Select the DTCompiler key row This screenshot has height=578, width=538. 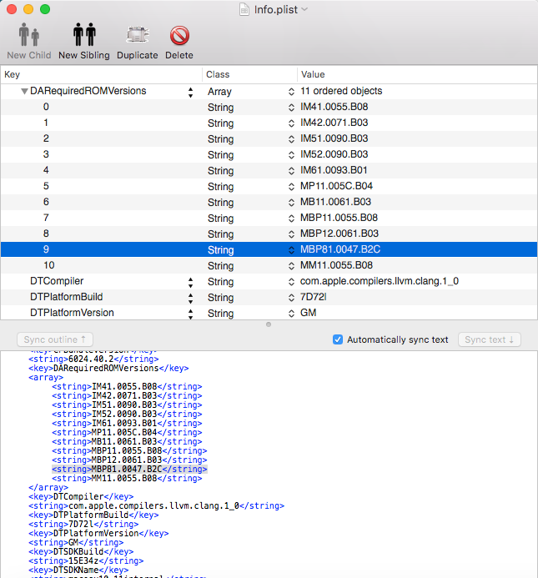point(57,281)
